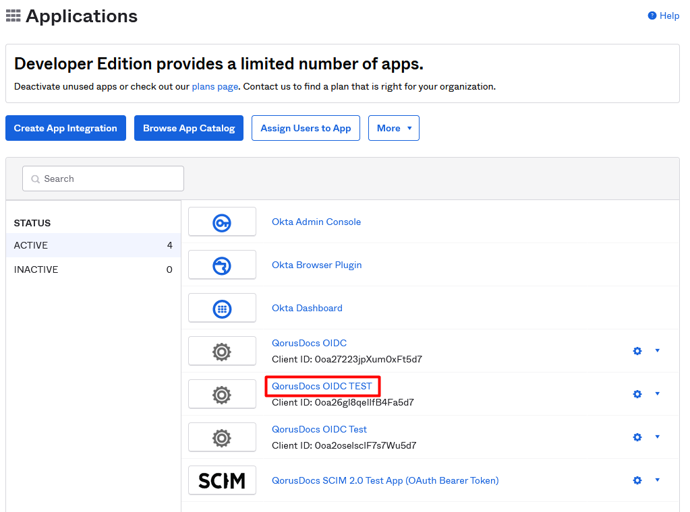Click the Okta Admin Console key logo
Image resolution: width=690 pixels, height=512 pixels.
(x=222, y=222)
